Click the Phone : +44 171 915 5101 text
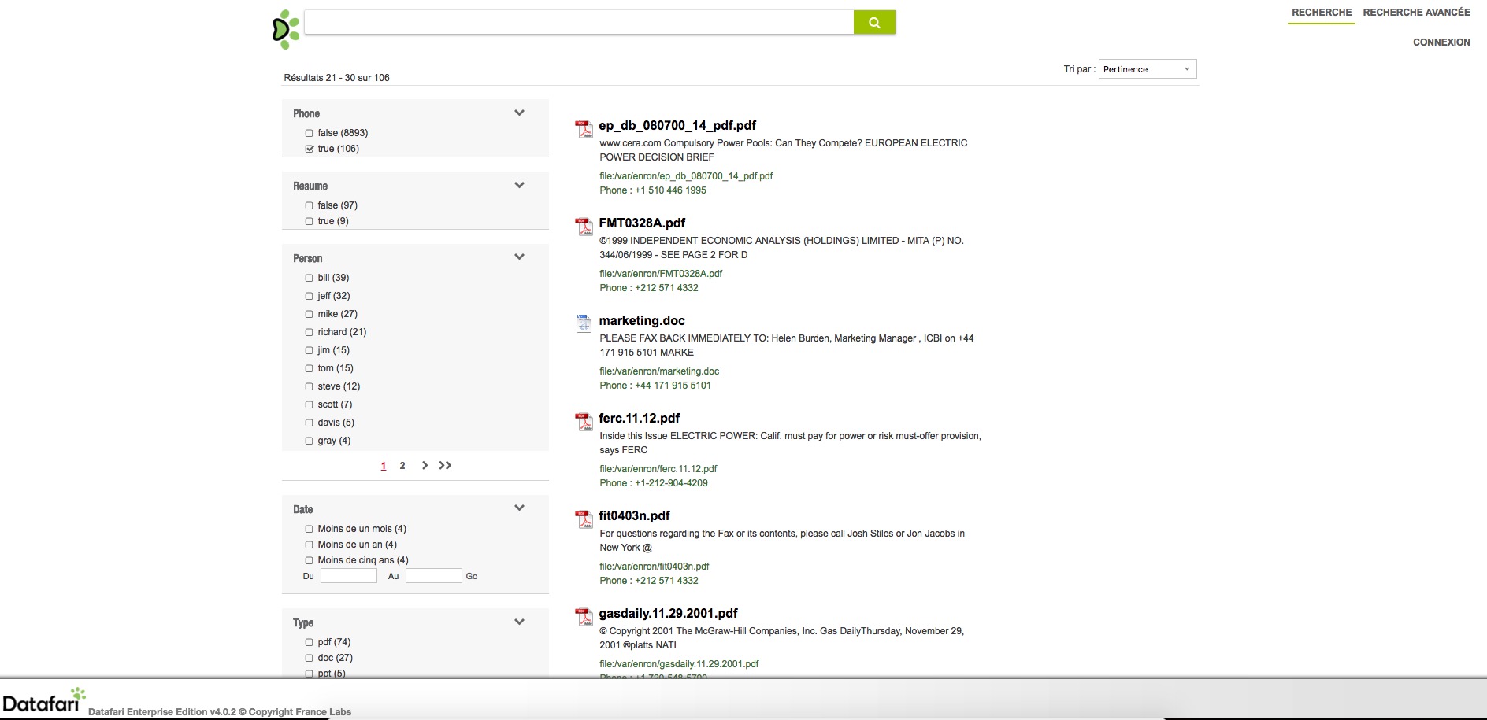The width and height of the screenshot is (1487, 720). point(655,386)
